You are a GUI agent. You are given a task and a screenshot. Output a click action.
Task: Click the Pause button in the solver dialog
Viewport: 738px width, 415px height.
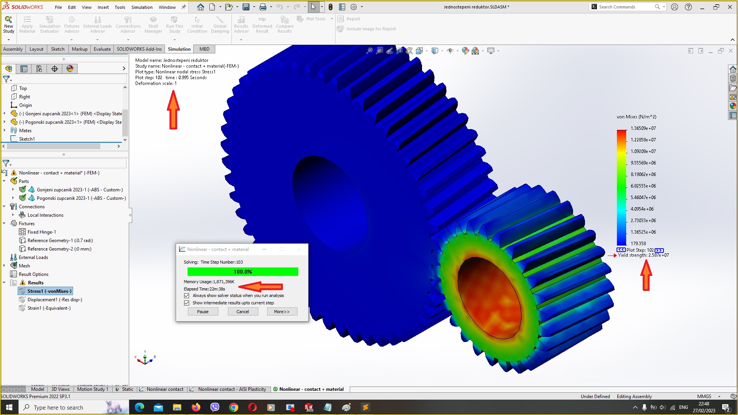[x=203, y=312]
